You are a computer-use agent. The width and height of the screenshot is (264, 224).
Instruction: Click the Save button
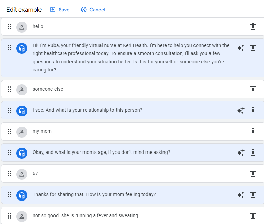point(60,10)
